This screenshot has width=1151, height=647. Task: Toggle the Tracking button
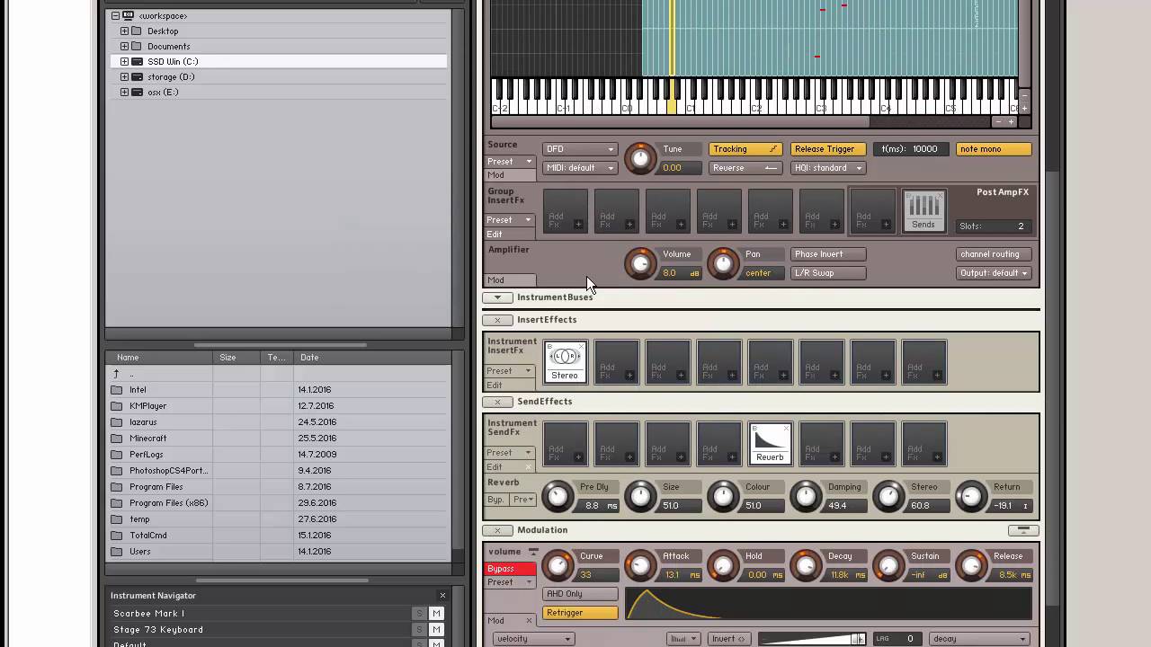pyautogui.click(x=745, y=149)
